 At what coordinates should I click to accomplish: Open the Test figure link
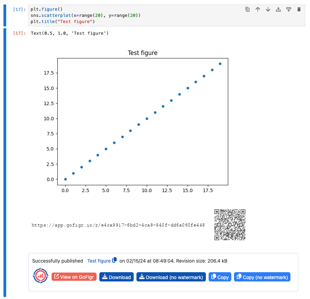[x=99, y=261]
